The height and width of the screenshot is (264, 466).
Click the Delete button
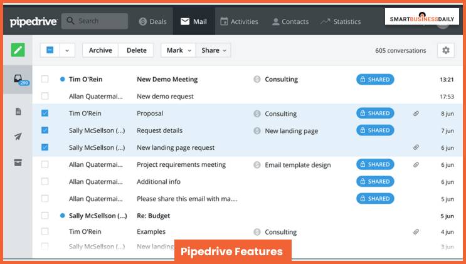pyautogui.click(x=136, y=50)
